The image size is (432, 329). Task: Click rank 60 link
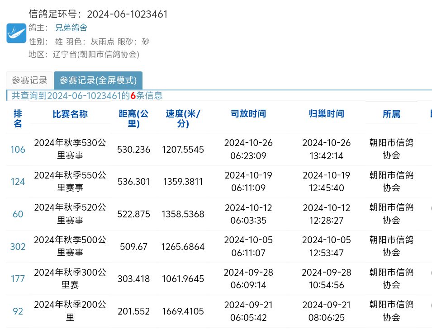(18, 214)
